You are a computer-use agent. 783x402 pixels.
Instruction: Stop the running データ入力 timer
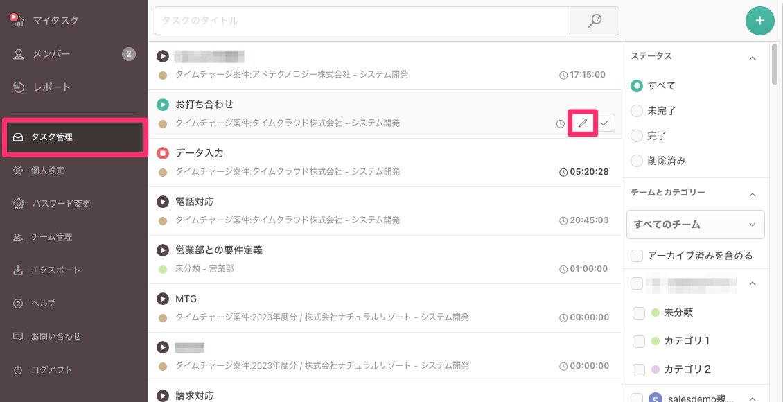[x=163, y=153]
